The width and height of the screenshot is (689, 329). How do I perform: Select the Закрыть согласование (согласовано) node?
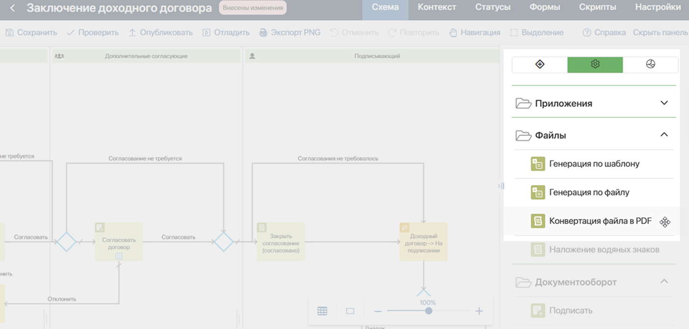[281, 242]
